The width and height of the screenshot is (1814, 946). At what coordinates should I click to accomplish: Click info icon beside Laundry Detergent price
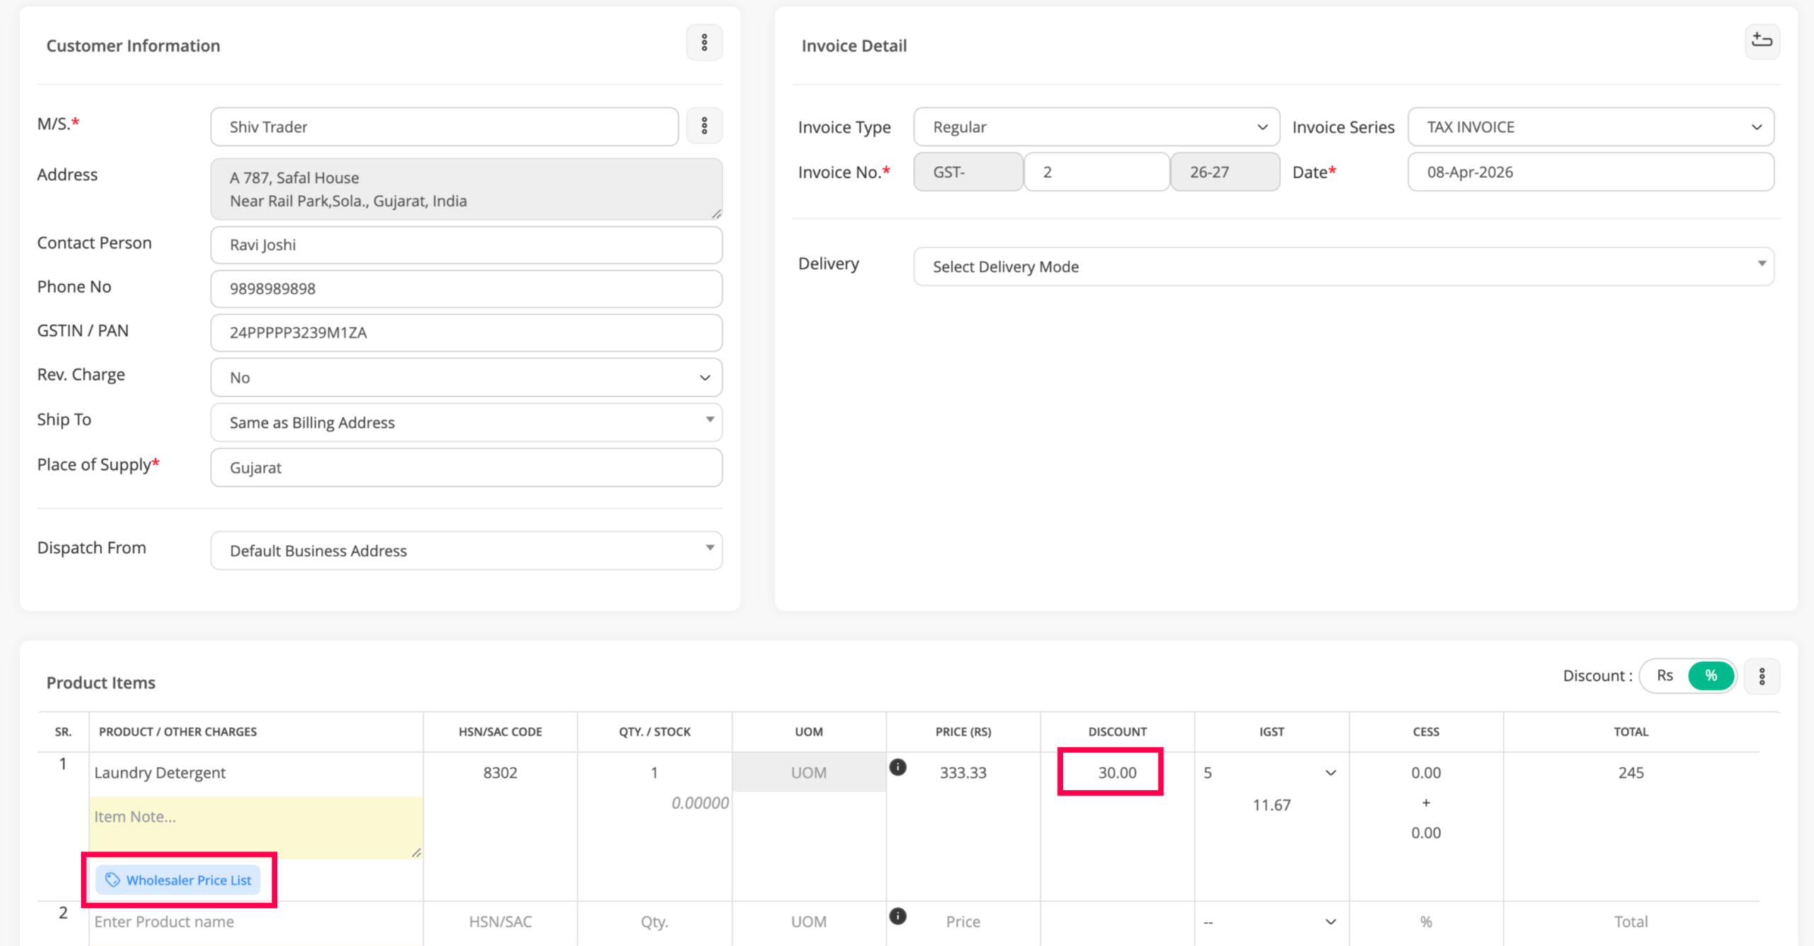pos(898,767)
